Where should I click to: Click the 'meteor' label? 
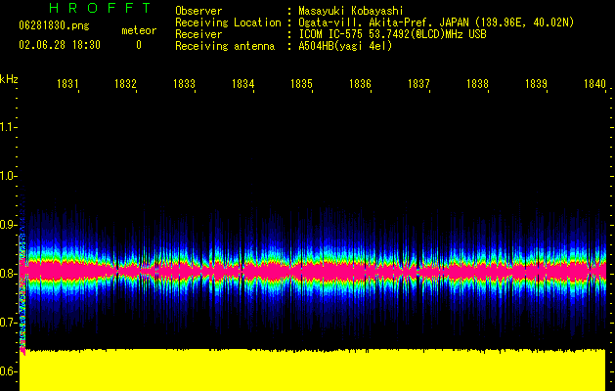pos(139,30)
